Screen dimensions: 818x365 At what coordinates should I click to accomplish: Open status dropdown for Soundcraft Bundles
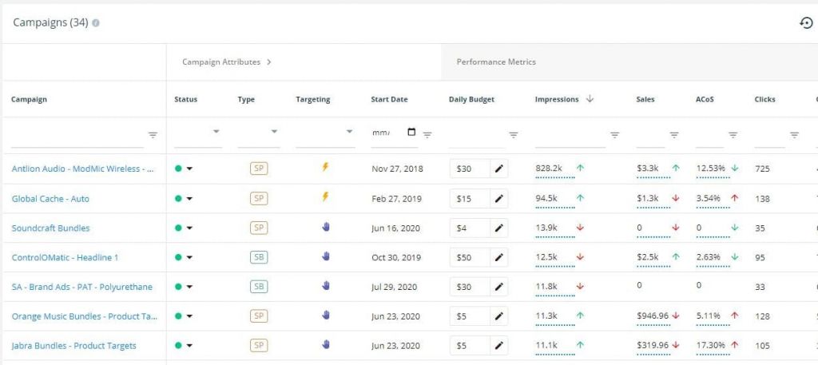189,228
